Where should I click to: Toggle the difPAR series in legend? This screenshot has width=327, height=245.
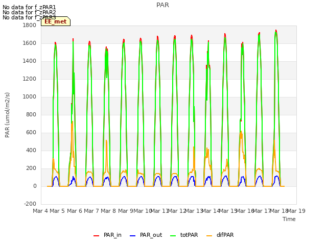(x=220, y=235)
